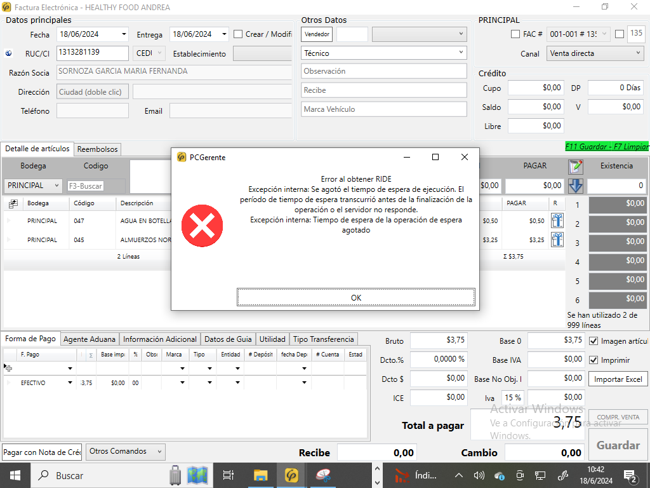
Task: Toggle the Crear / Modificar checkbox
Action: click(238, 34)
